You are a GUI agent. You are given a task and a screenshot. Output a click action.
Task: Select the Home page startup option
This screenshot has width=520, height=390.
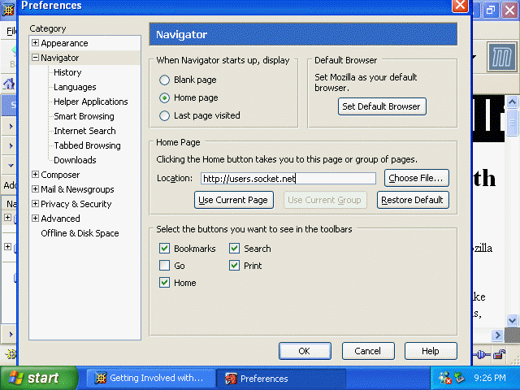(164, 97)
